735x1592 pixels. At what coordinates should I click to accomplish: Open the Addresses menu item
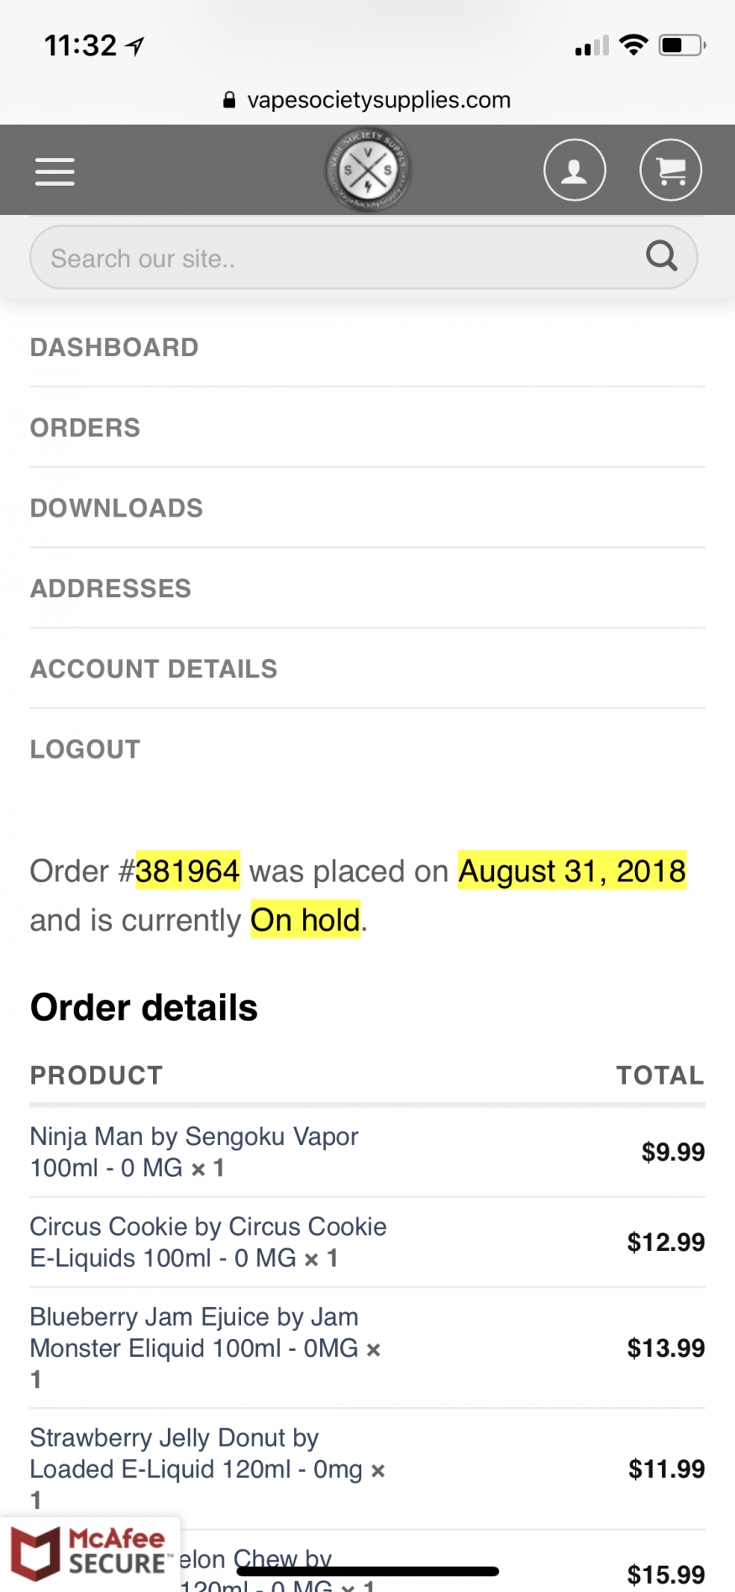[111, 589]
